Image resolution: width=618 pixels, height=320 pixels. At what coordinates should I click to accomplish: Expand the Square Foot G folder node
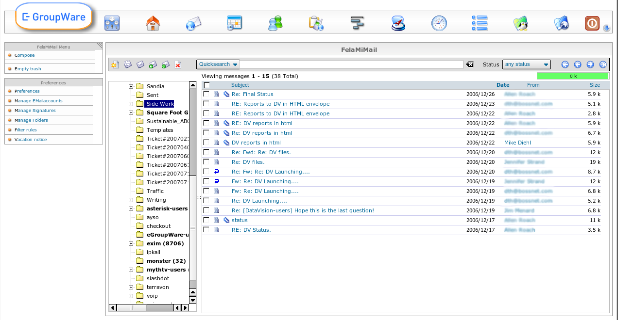tap(131, 112)
